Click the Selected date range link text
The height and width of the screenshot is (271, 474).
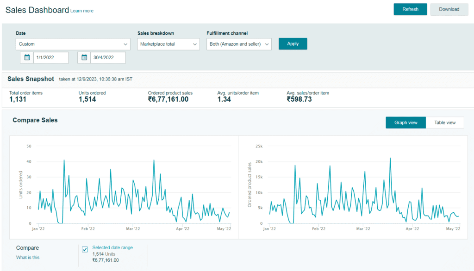(x=112, y=247)
